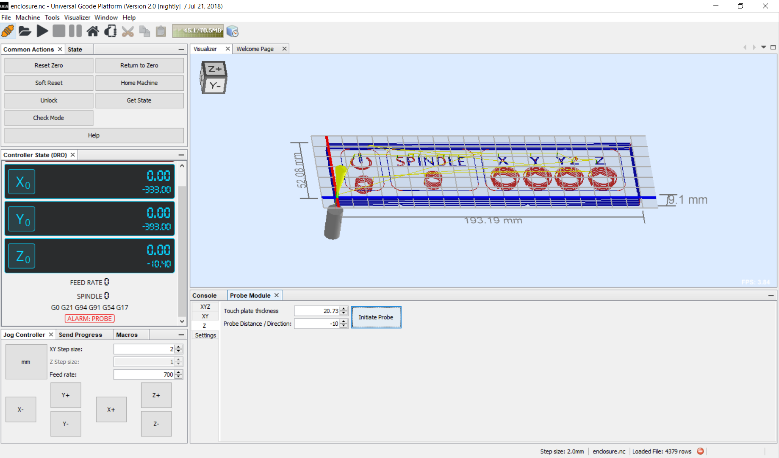Minimize the Controller State (DRO) panel
This screenshot has height=458, width=779.
tap(181, 155)
